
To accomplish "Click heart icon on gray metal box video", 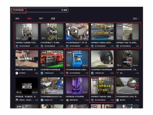I will (x=68, y=38).
